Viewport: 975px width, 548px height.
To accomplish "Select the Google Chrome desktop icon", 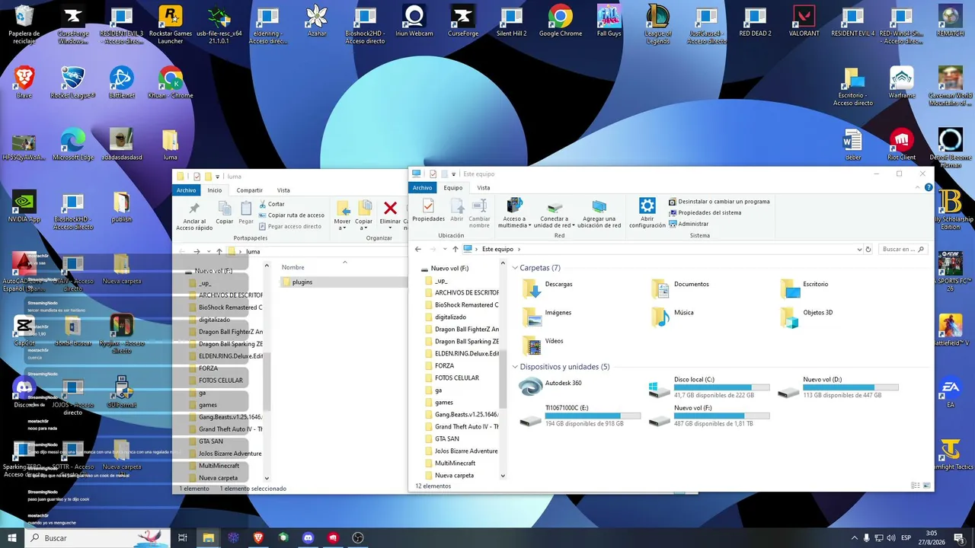I will click(x=560, y=21).
